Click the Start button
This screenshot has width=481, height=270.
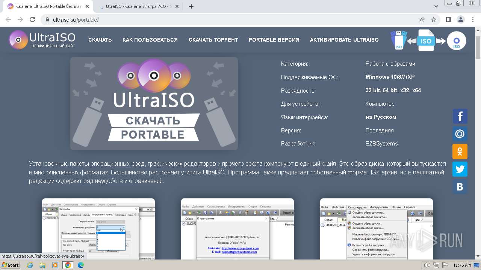click(11, 265)
